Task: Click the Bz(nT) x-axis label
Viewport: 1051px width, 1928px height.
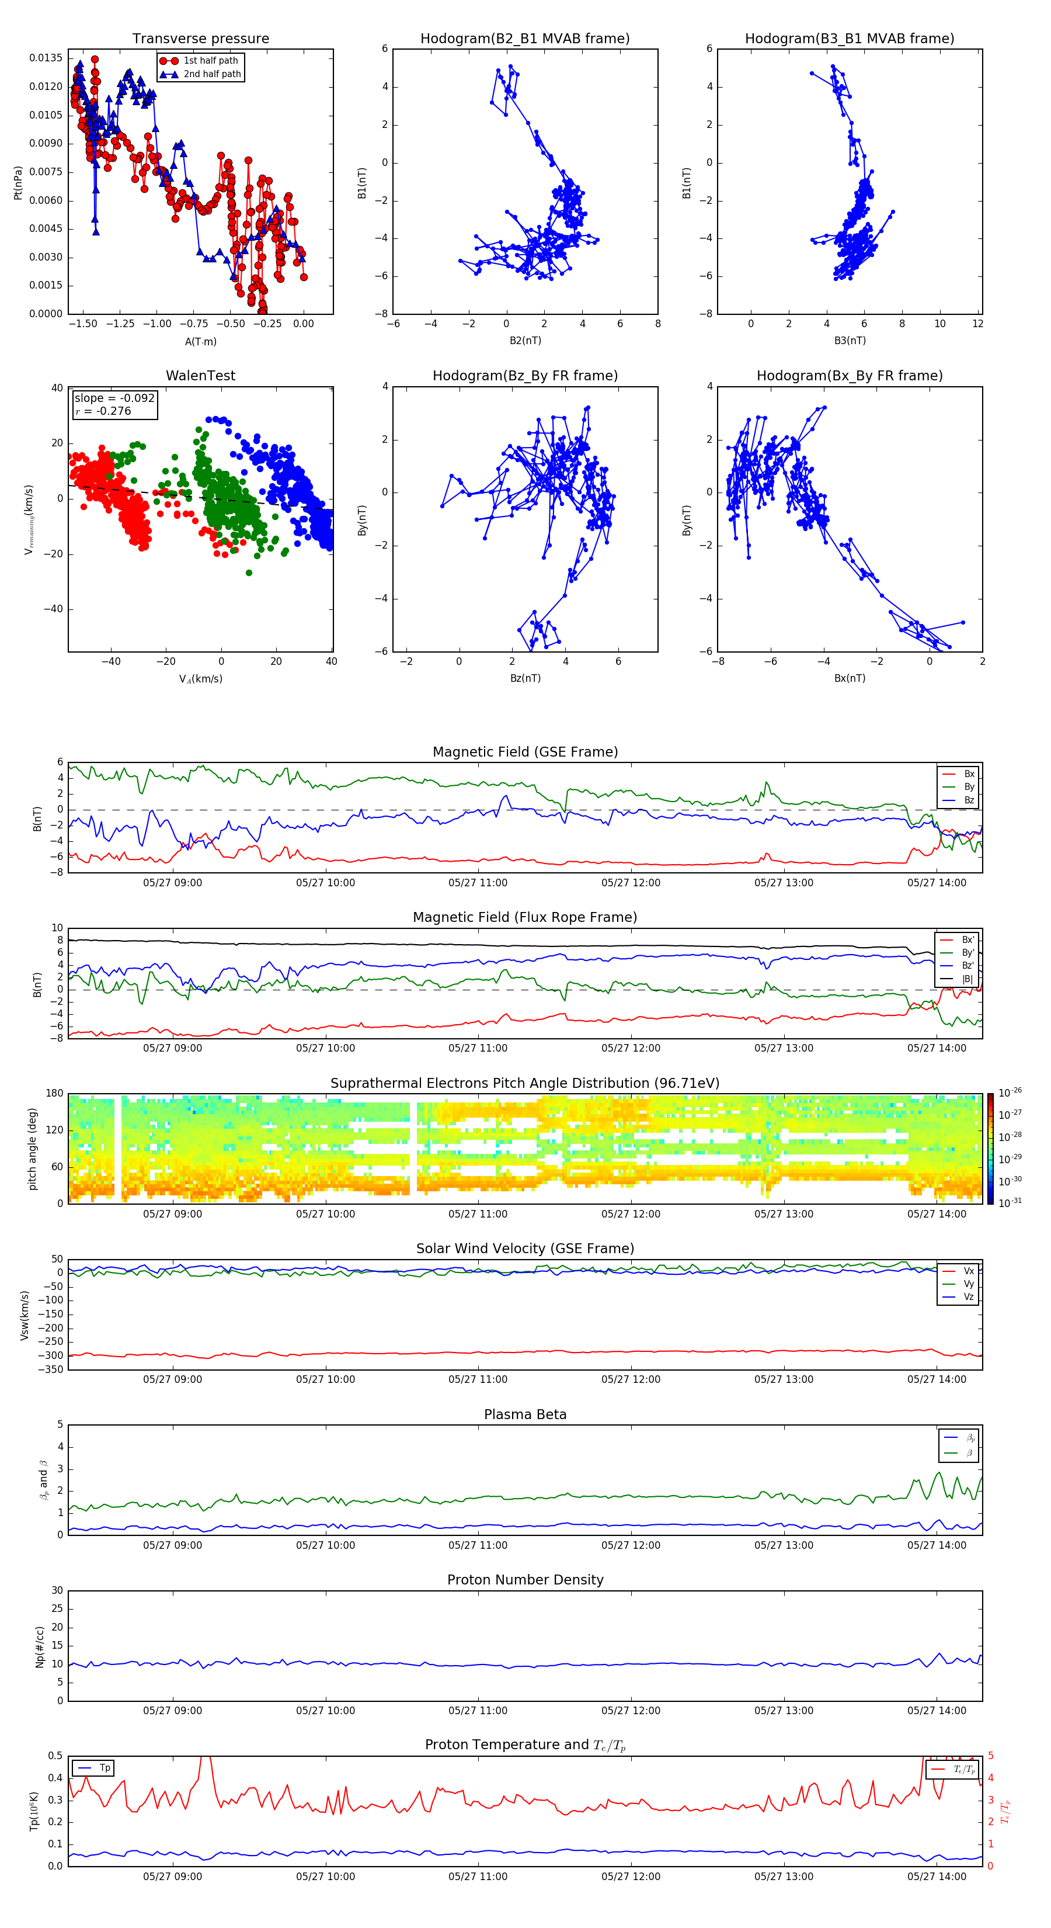Action: pyautogui.click(x=525, y=678)
